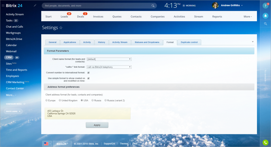
Task: Switch to the General tab
Action: point(53,42)
